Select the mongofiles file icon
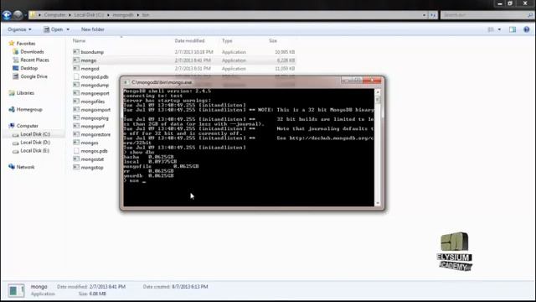 pos(76,102)
